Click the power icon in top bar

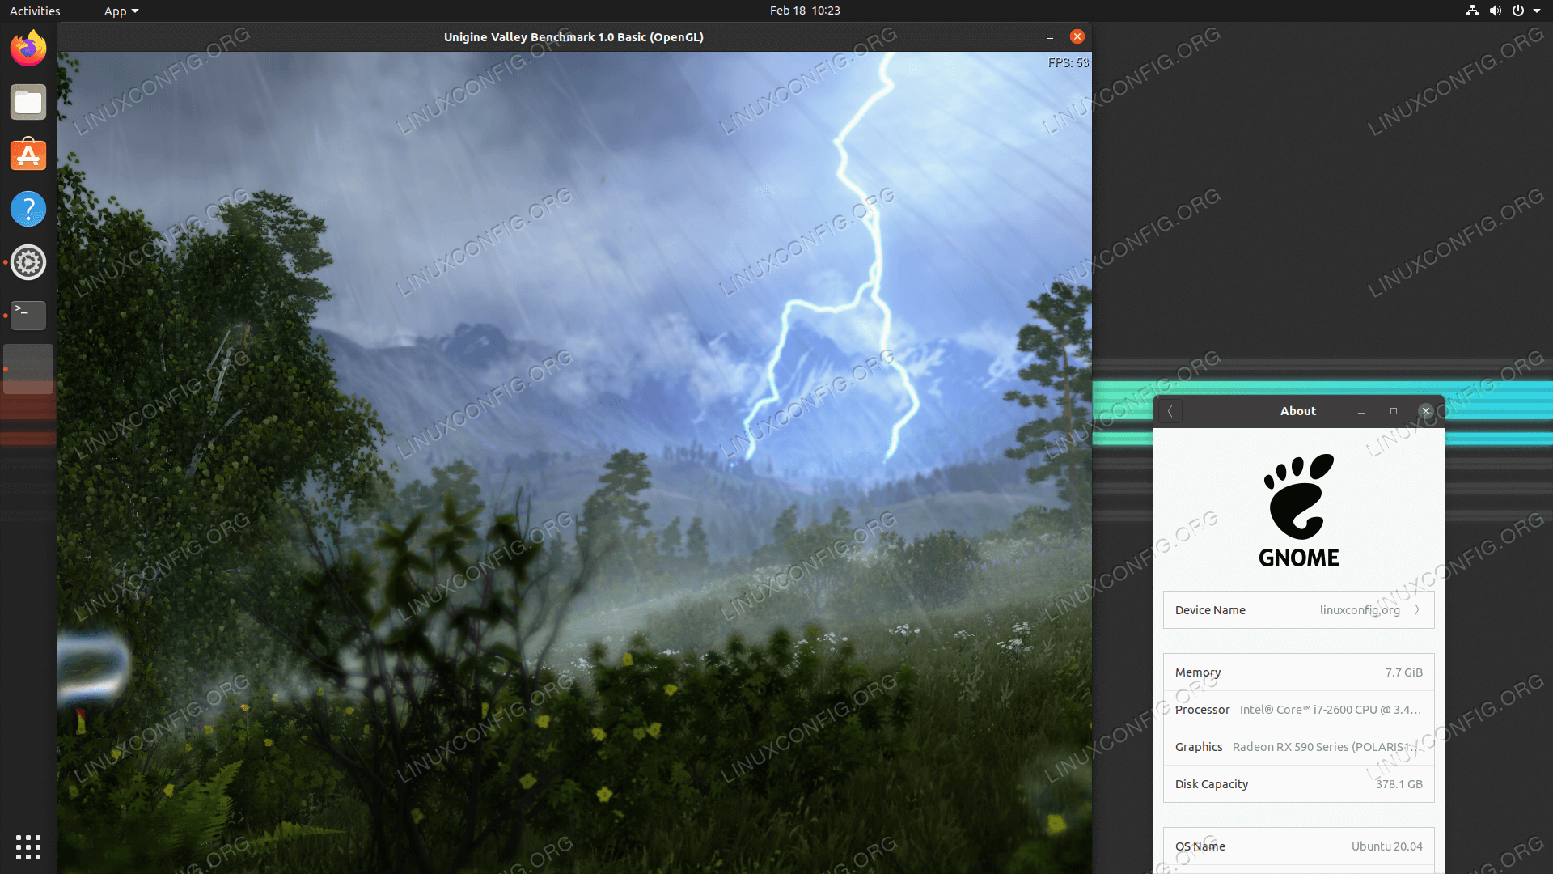click(x=1518, y=11)
